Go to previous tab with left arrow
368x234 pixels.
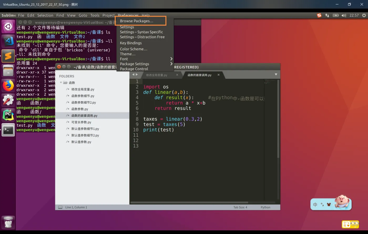[x=133, y=75]
